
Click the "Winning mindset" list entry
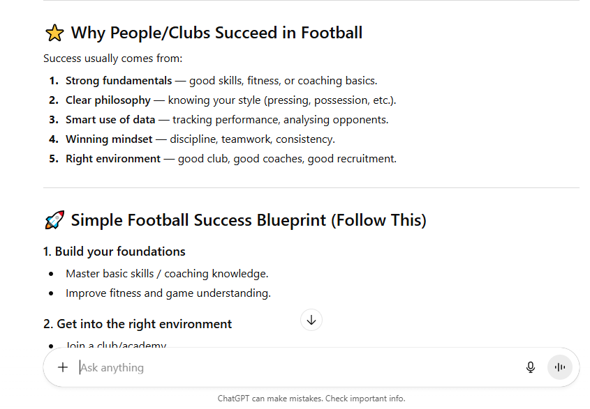coord(109,139)
